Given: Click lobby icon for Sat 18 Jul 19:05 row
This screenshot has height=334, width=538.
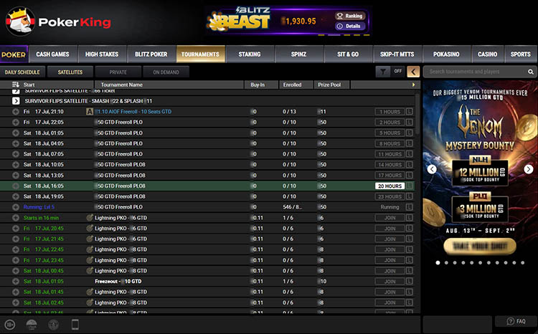Looking at the screenshot, I should [409, 196].
